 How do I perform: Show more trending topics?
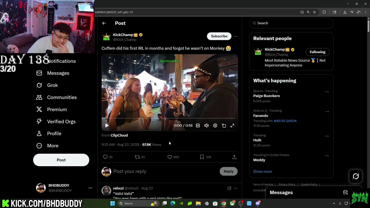click(x=262, y=171)
